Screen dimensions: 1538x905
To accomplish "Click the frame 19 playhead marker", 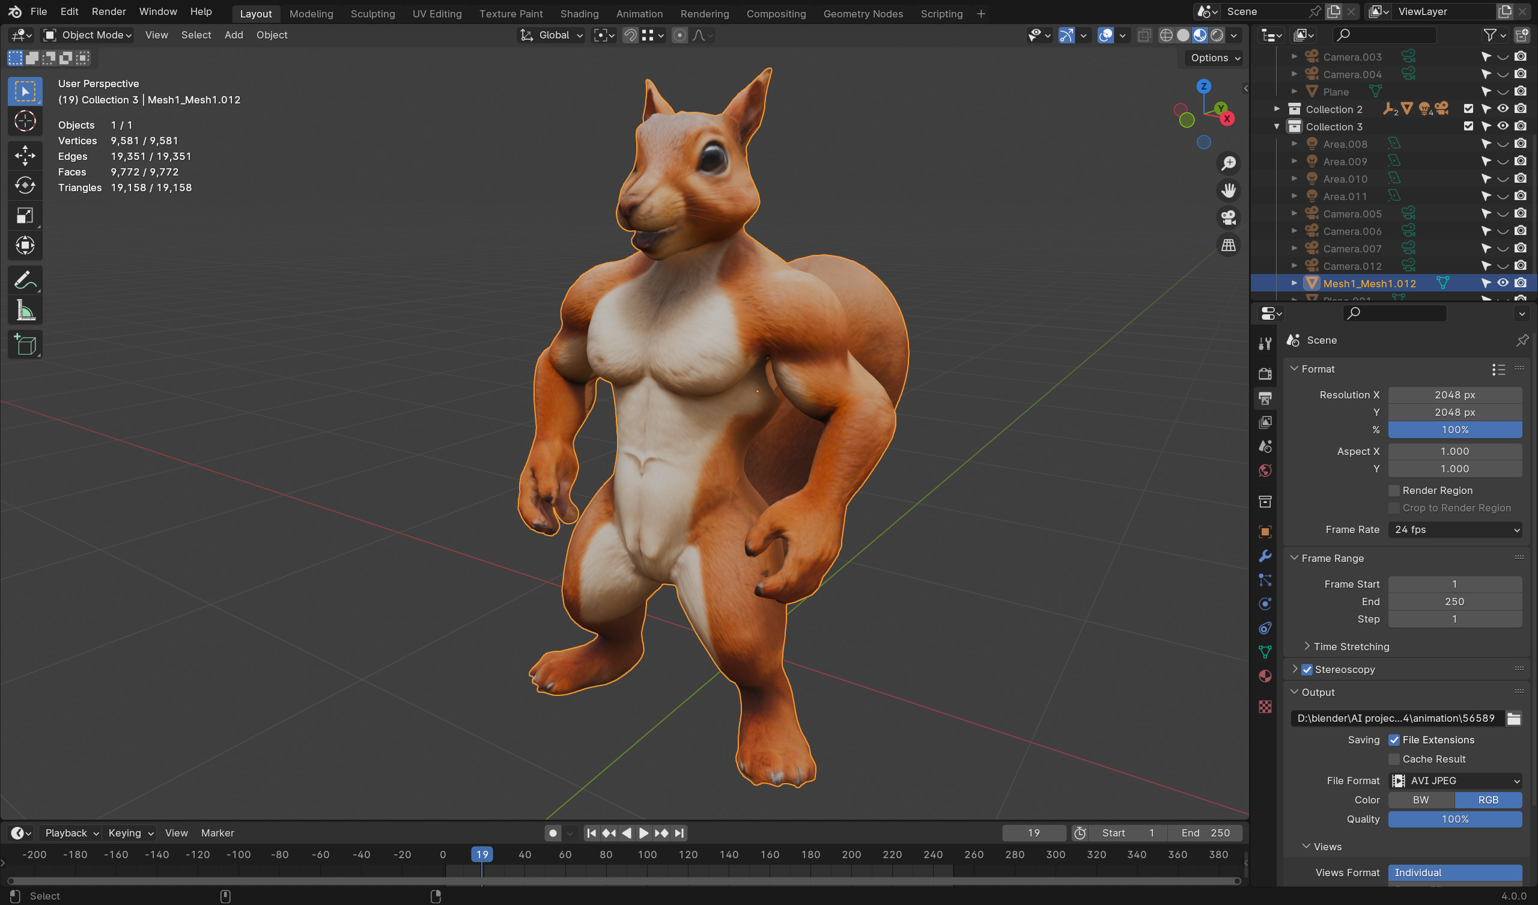I will click(482, 855).
